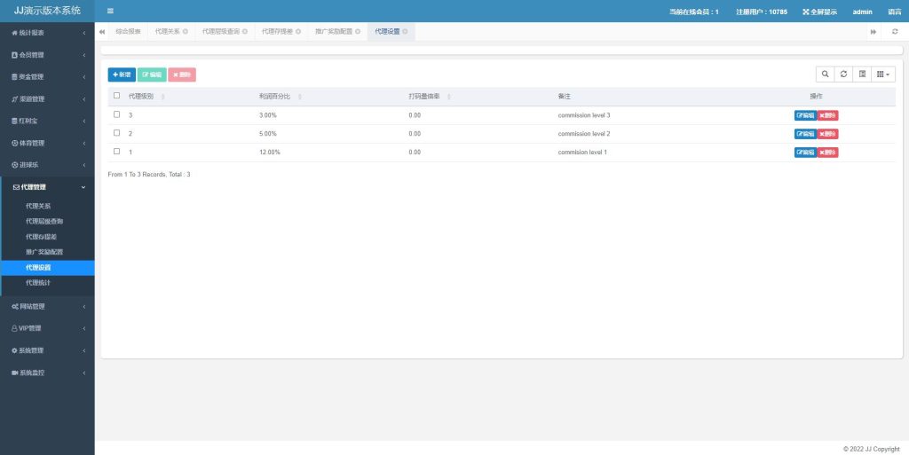Refresh the table with the toolbar refresh icon
The width and height of the screenshot is (909, 455).
(843, 75)
